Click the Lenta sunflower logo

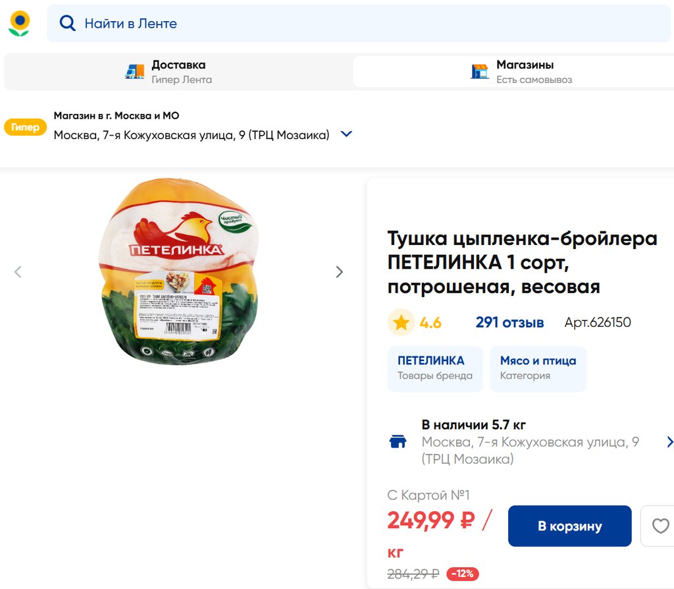coord(19,24)
